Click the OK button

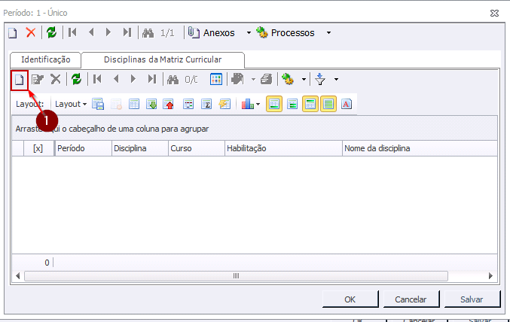pyautogui.click(x=350, y=299)
